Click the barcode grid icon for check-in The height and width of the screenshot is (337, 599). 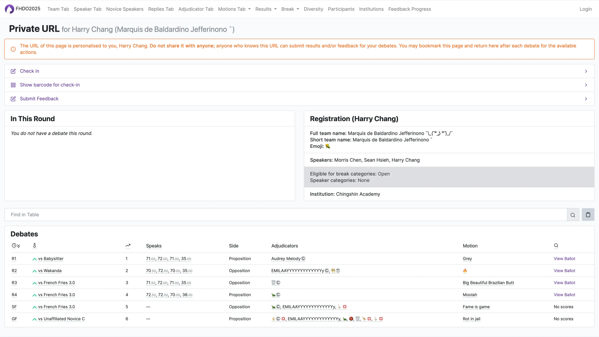tap(13, 85)
